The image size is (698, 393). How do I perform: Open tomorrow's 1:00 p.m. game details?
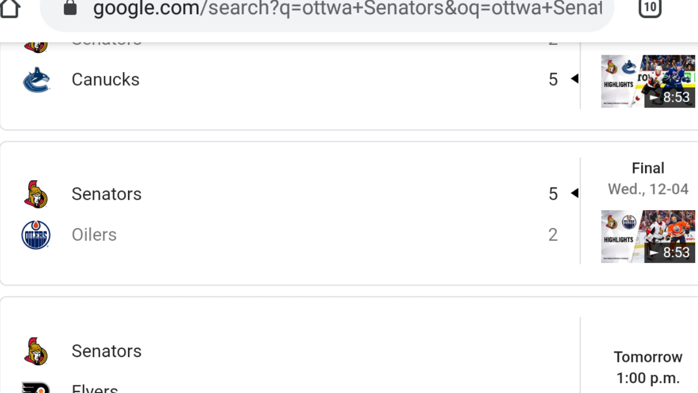pyautogui.click(x=648, y=367)
